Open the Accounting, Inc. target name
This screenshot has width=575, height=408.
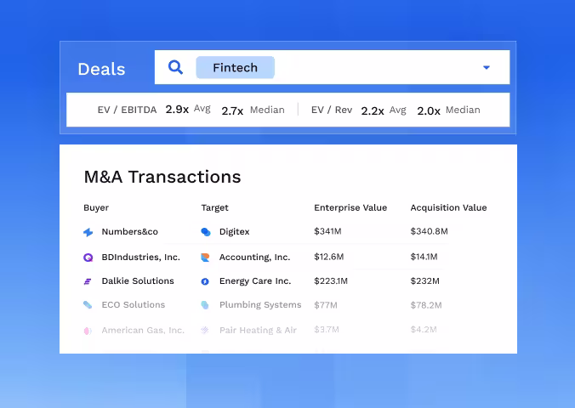255,257
